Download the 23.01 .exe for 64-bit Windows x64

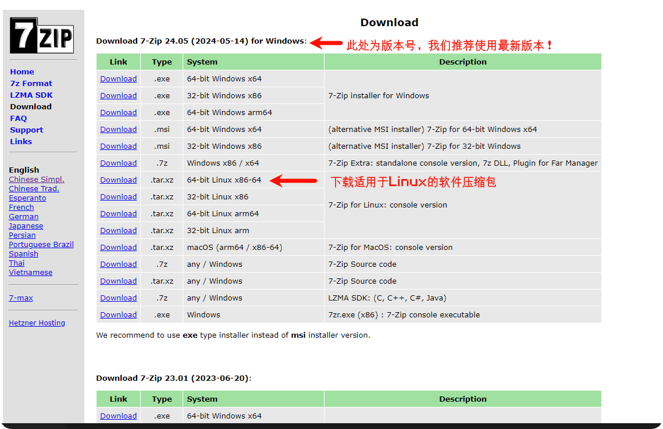coord(119,416)
